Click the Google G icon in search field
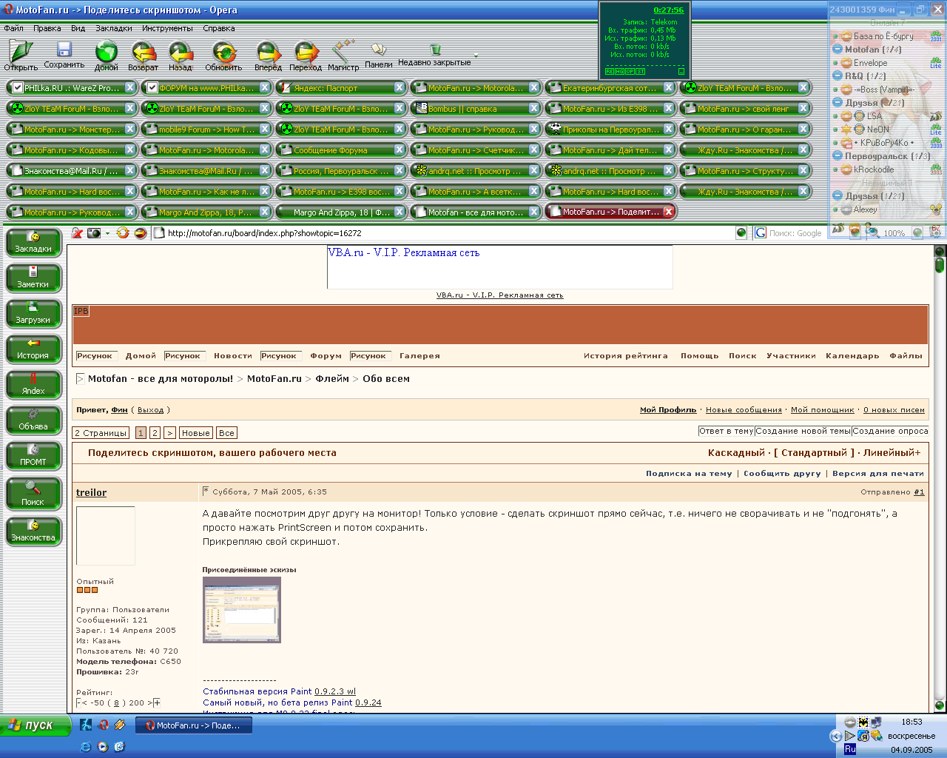This screenshot has width=947, height=758. tap(761, 233)
